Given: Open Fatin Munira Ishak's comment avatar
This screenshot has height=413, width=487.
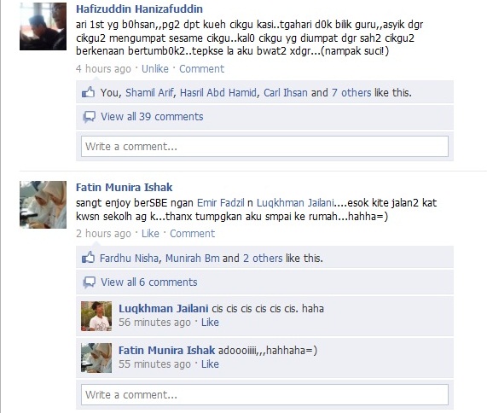Looking at the screenshot, I should tap(96, 358).
